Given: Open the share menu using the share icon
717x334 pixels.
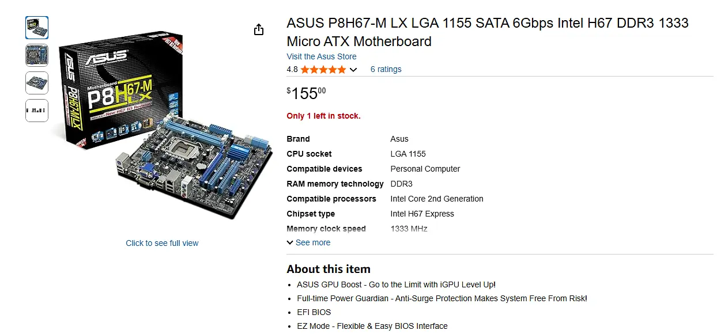Looking at the screenshot, I should (259, 29).
